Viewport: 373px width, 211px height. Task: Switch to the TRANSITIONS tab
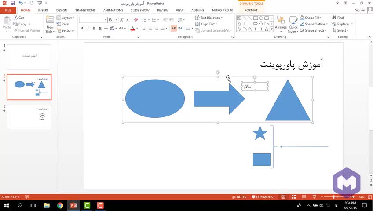coord(85,10)
